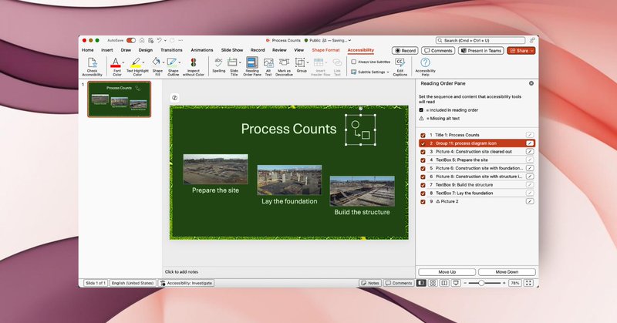This screenshot has width=617, height=323.
Task: Open the undo history dropdown arrow
Action: tap(165, 40)
